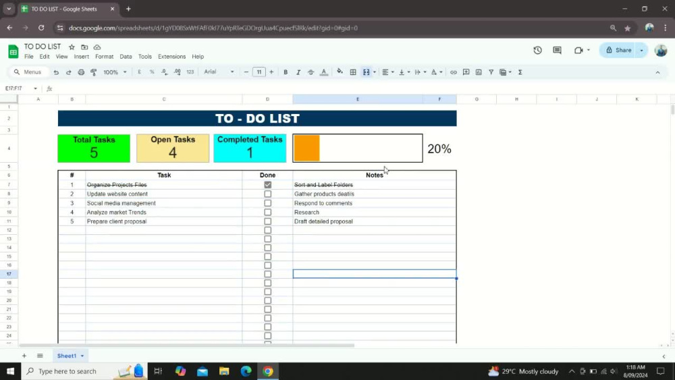Open the Name box dropdown arrow
Image resolution: width=675 pixels, height=380 pixels.
(35, 88)
